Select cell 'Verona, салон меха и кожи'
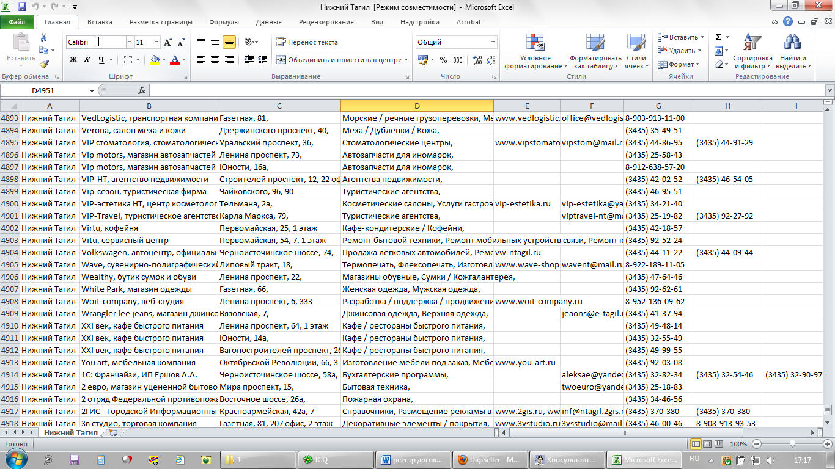 tap(149, 130)
